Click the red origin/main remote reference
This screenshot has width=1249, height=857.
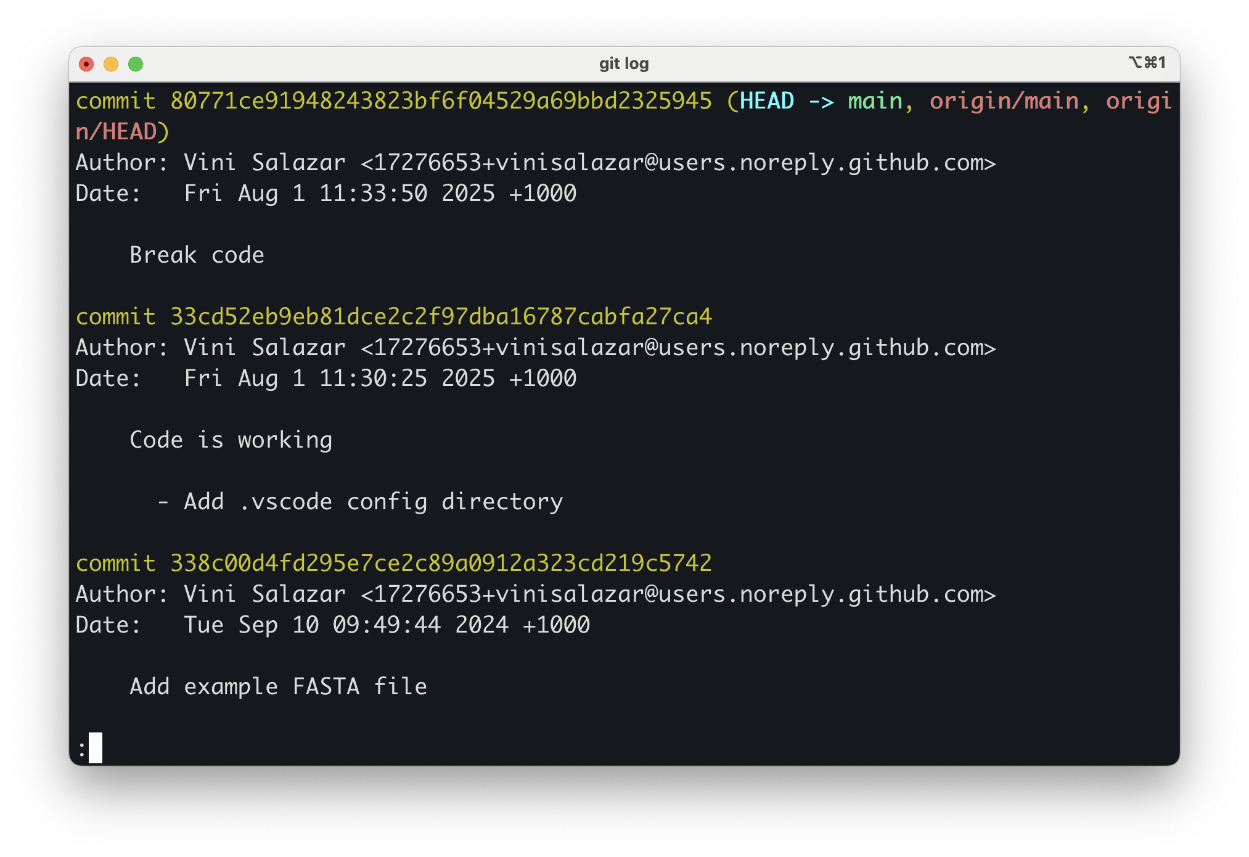(1004, 101)
